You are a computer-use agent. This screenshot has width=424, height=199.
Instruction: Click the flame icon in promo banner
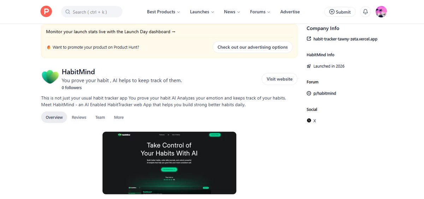click(49, 47)
